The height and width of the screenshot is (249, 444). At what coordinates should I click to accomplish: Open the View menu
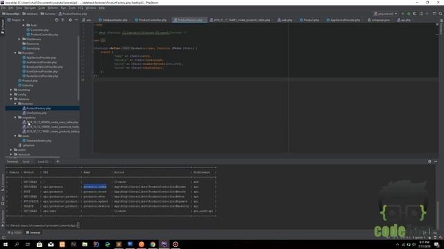tap(19, 8)
